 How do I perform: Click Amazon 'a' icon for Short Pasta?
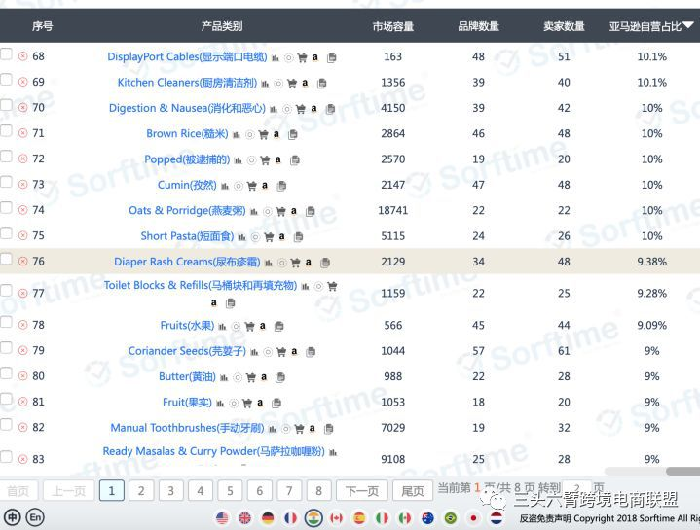pyautogui.click(x=281, y=236)
